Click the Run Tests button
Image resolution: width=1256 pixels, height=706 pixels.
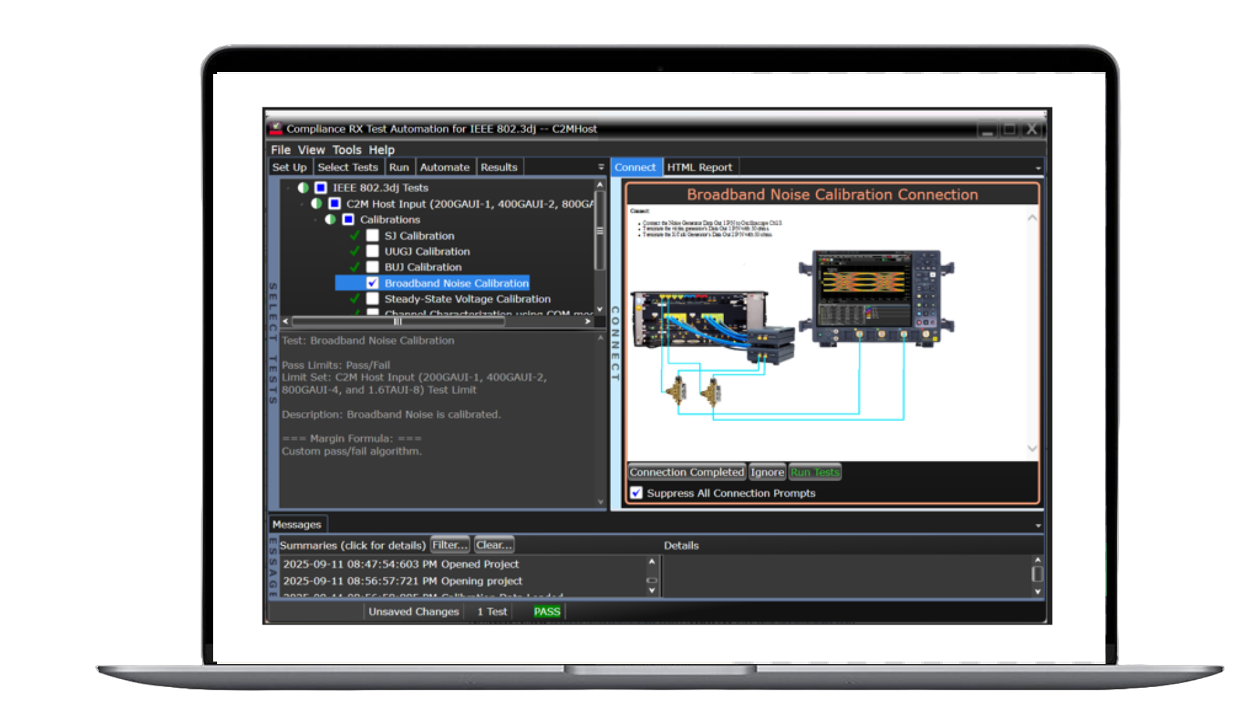(x=815, y=472)
